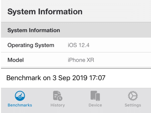This screenshot has height=113, width=151.
Task: Tap the History document-clock icon
Action: click(x=57, y=96)
